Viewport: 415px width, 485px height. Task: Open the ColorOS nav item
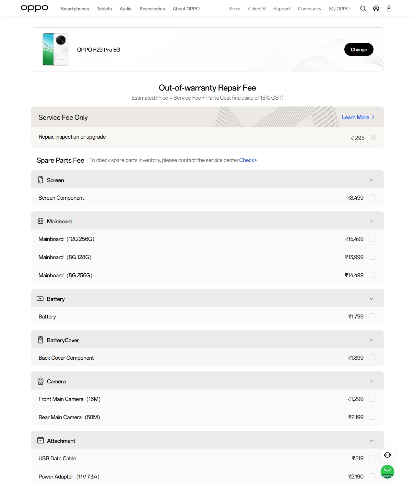point(257,9)
